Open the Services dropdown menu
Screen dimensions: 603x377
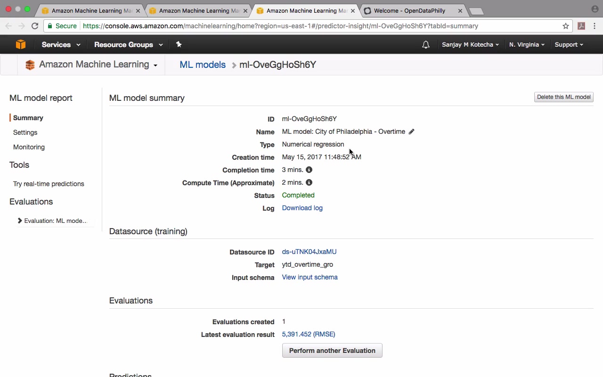click(x=61, y=45)
